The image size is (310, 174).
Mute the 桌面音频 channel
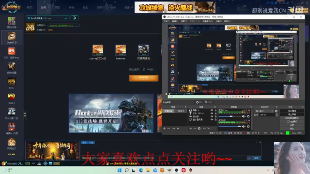tap(243, 126)
